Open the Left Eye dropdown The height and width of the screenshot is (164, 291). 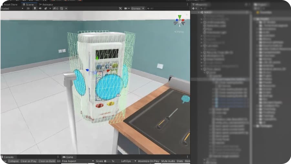pos(128,161)
